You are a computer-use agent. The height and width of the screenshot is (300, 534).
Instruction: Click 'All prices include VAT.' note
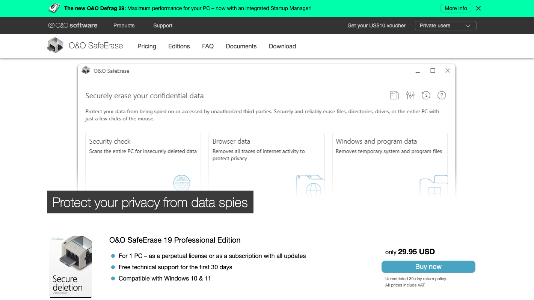406,285
